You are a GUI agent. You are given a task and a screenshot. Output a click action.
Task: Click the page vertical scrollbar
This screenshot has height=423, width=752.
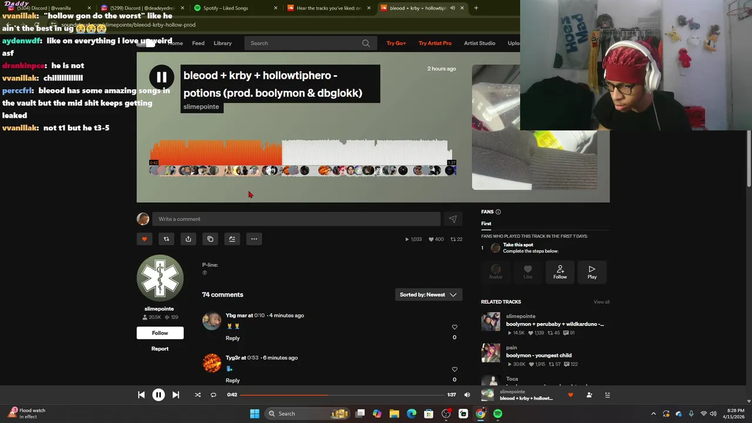click(x=748, y=159)
